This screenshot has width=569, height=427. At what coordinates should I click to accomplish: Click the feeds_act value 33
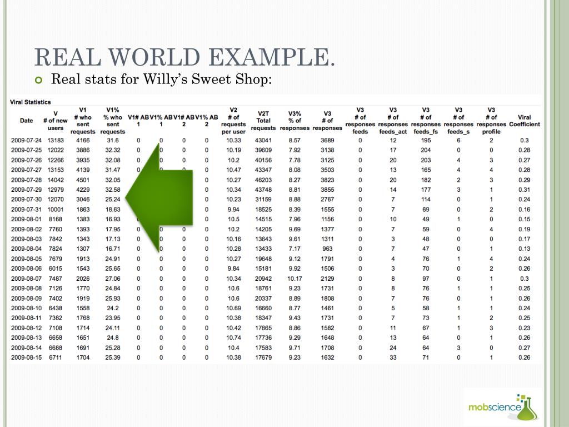[393, 358]
